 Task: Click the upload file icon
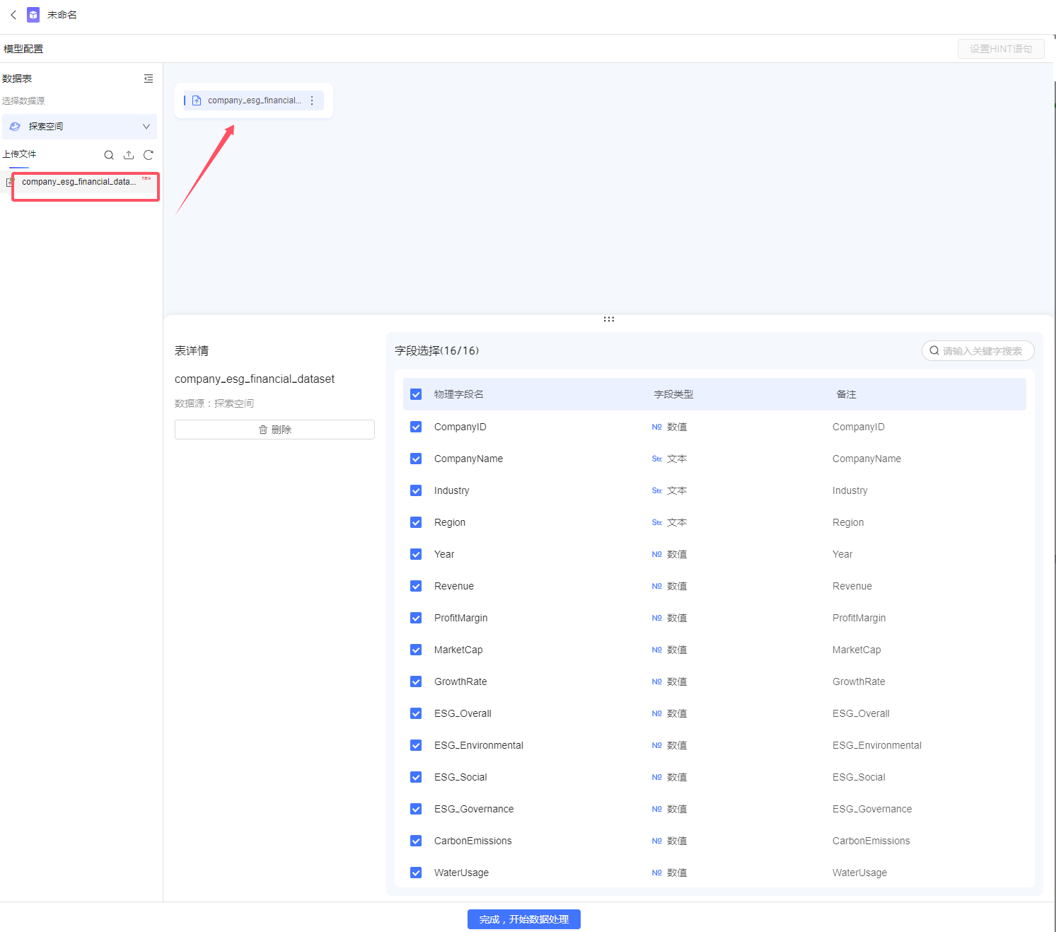[x=129, y=155]
